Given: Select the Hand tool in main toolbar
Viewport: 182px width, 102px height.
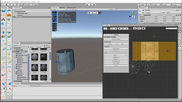Looking at the screenshot, I should [3, 5].
